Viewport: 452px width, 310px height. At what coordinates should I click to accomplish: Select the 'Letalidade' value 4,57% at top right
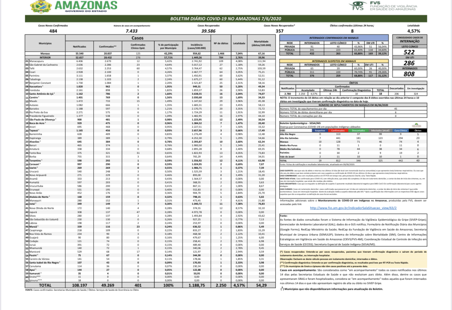point(413,31)
